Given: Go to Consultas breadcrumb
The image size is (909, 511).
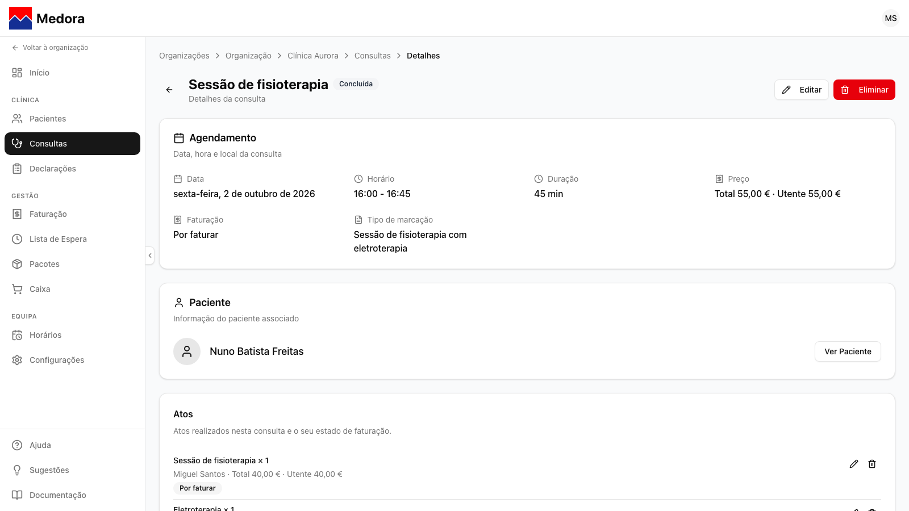Looking at the screenshot, I should [373, 56].
